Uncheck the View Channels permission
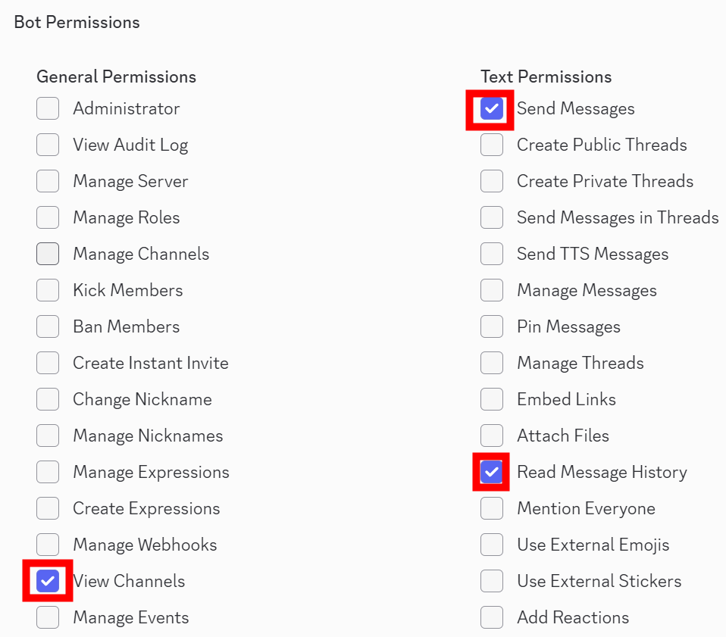 pos(48,582)
